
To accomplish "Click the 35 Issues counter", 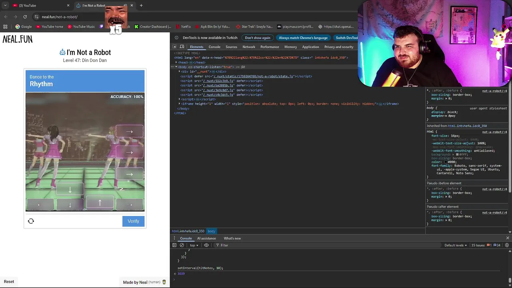I will (486, 245).
